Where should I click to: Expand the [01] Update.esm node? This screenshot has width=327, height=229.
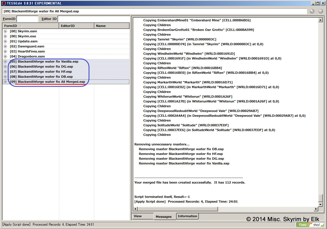pyautogui.click(x=5, y=41)
